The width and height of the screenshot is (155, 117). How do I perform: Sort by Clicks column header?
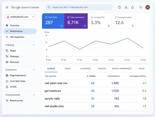click(91, 76)
